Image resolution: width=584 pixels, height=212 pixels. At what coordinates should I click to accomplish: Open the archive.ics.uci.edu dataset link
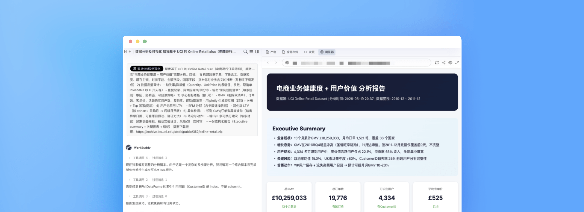(x=179, y=132)
